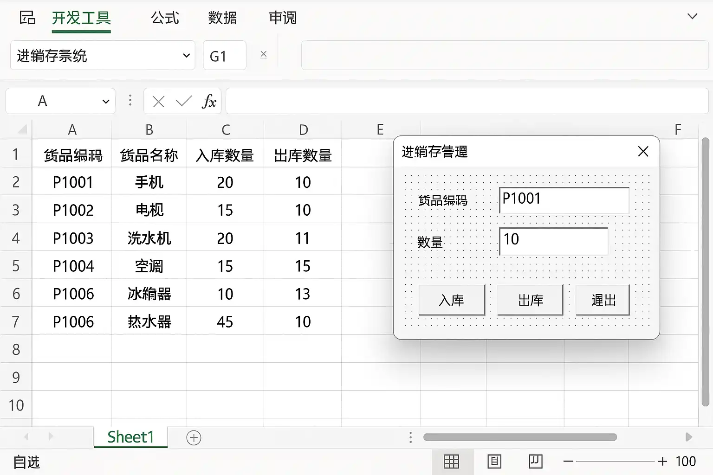Click the 货品编码 input field with P1001
713x475 pixels.
point(564,200)
